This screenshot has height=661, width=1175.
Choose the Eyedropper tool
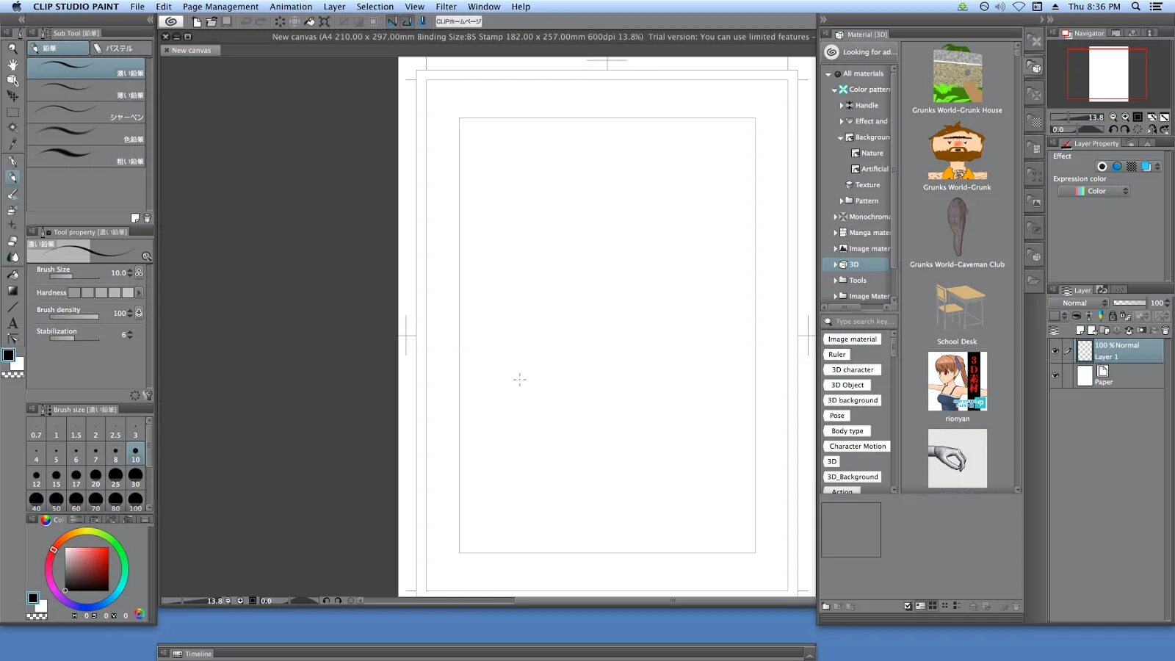pos(12,142)
